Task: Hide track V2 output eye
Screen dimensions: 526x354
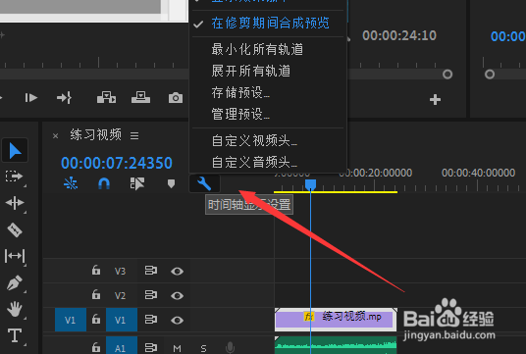Action: 177,296
